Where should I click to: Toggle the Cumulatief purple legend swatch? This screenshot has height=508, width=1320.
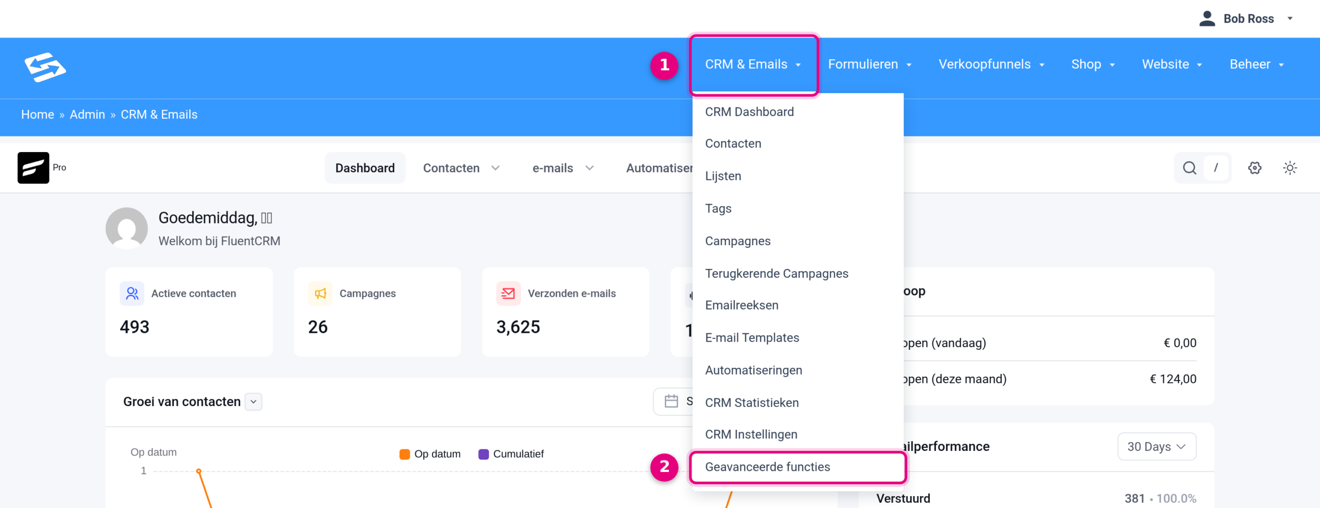pyautogui.click(x=484, y=454)
